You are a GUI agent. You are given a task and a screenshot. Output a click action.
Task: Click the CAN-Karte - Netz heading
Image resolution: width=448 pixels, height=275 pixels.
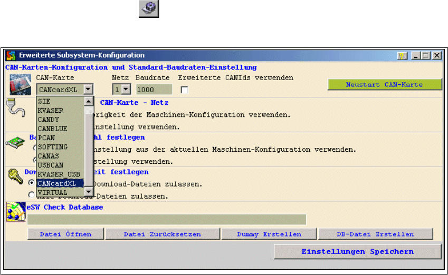(134, 102)
